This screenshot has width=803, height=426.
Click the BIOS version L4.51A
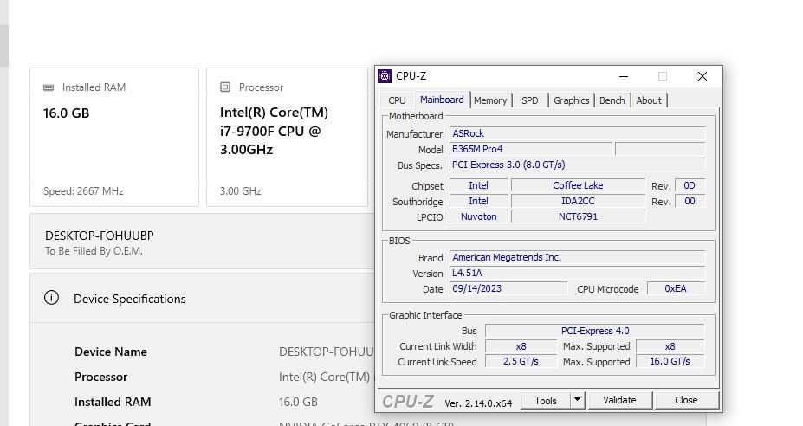tap(577, 273)
